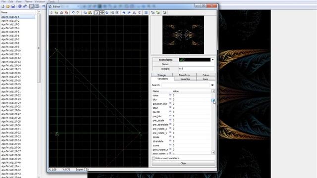Click the value of the noise variation
This screenshot has height=178, width=317.
pos(191,95)
